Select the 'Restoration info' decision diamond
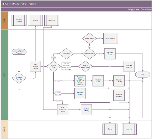 (x=89, y=54)
